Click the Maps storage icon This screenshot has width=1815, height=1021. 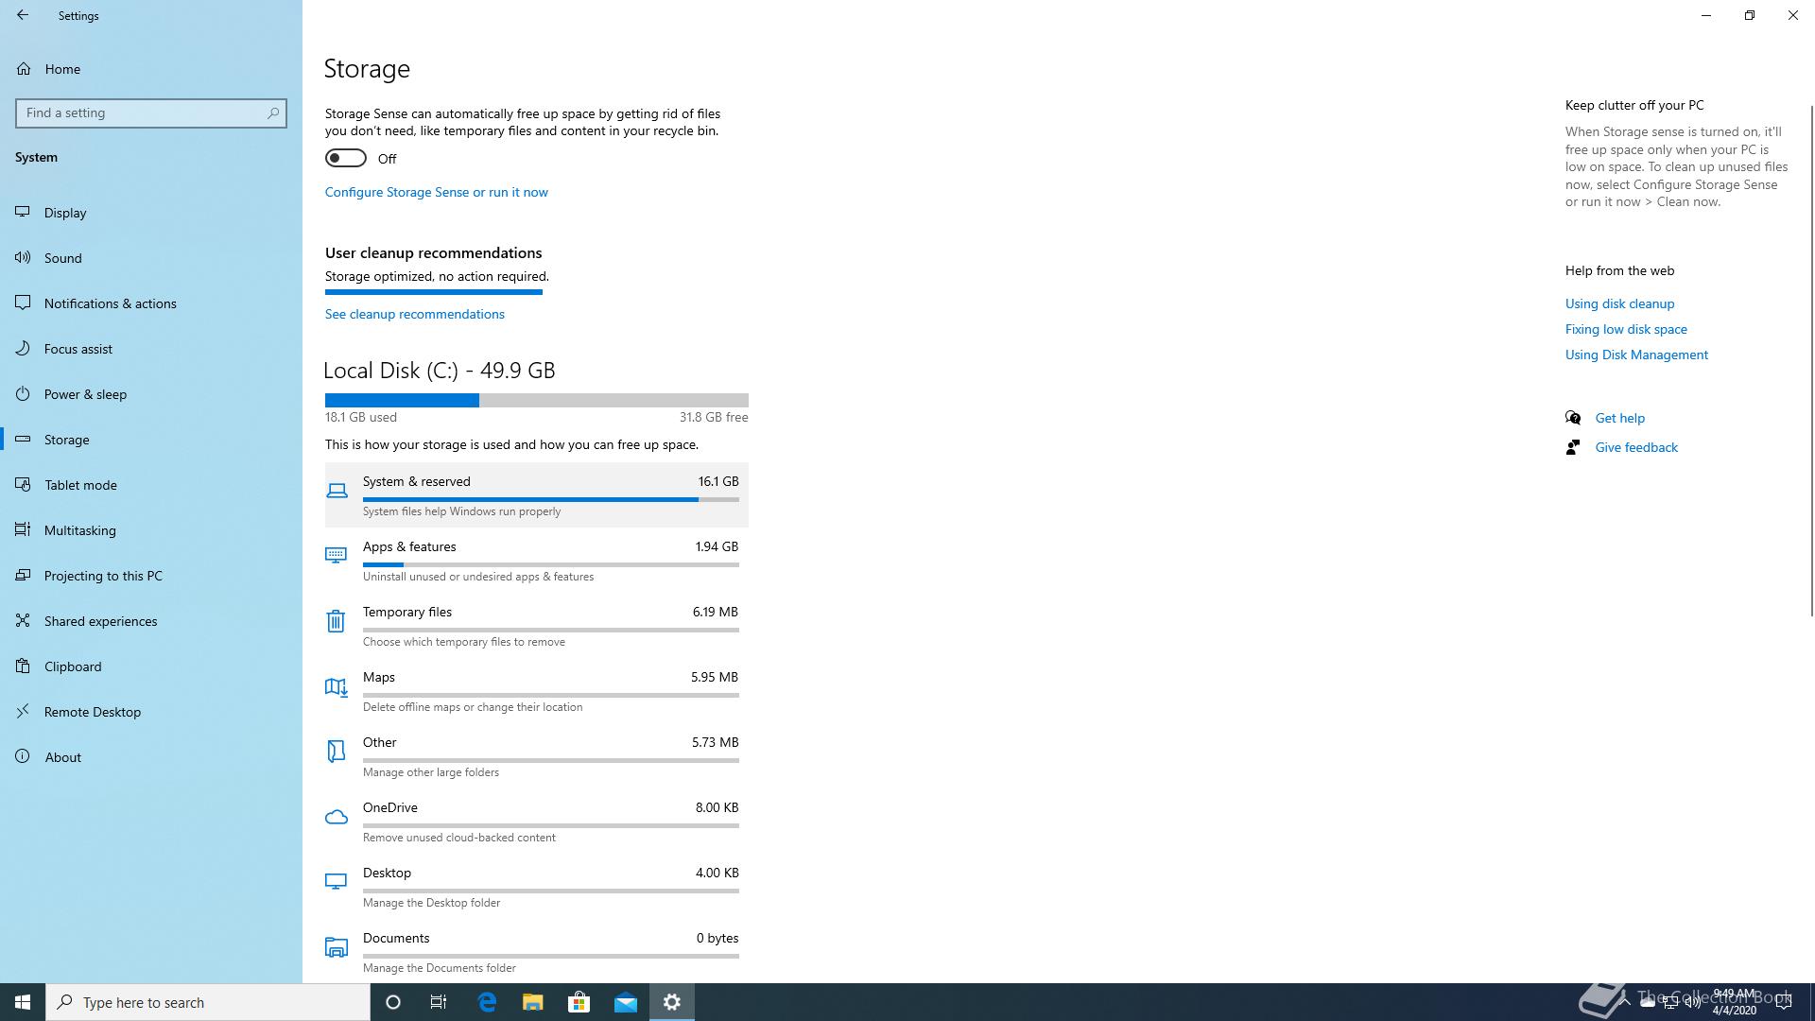point(336,687)
